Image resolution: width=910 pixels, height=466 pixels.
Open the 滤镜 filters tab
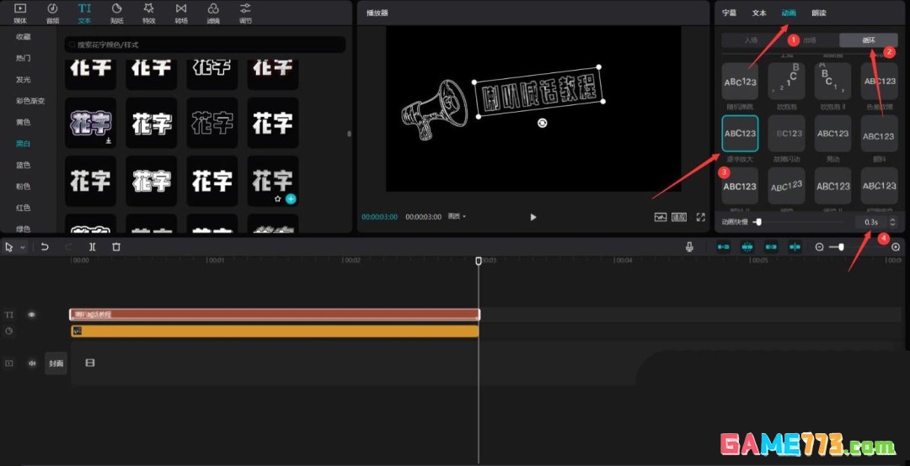213,13
